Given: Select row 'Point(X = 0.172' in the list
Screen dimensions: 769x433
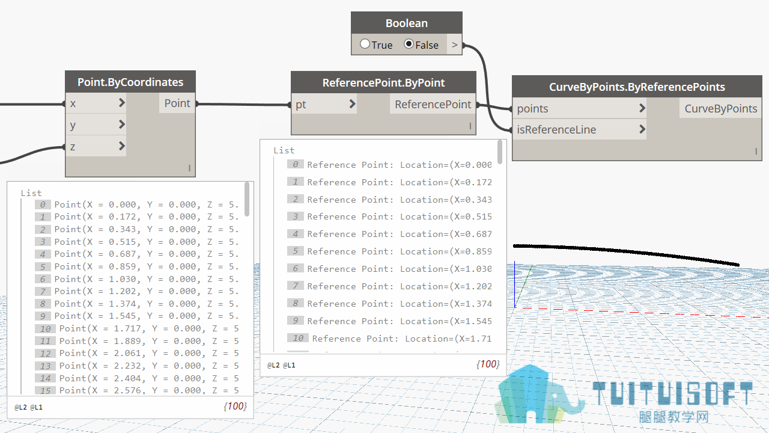Looking at the screenshot, I should (x=136, y=216).
